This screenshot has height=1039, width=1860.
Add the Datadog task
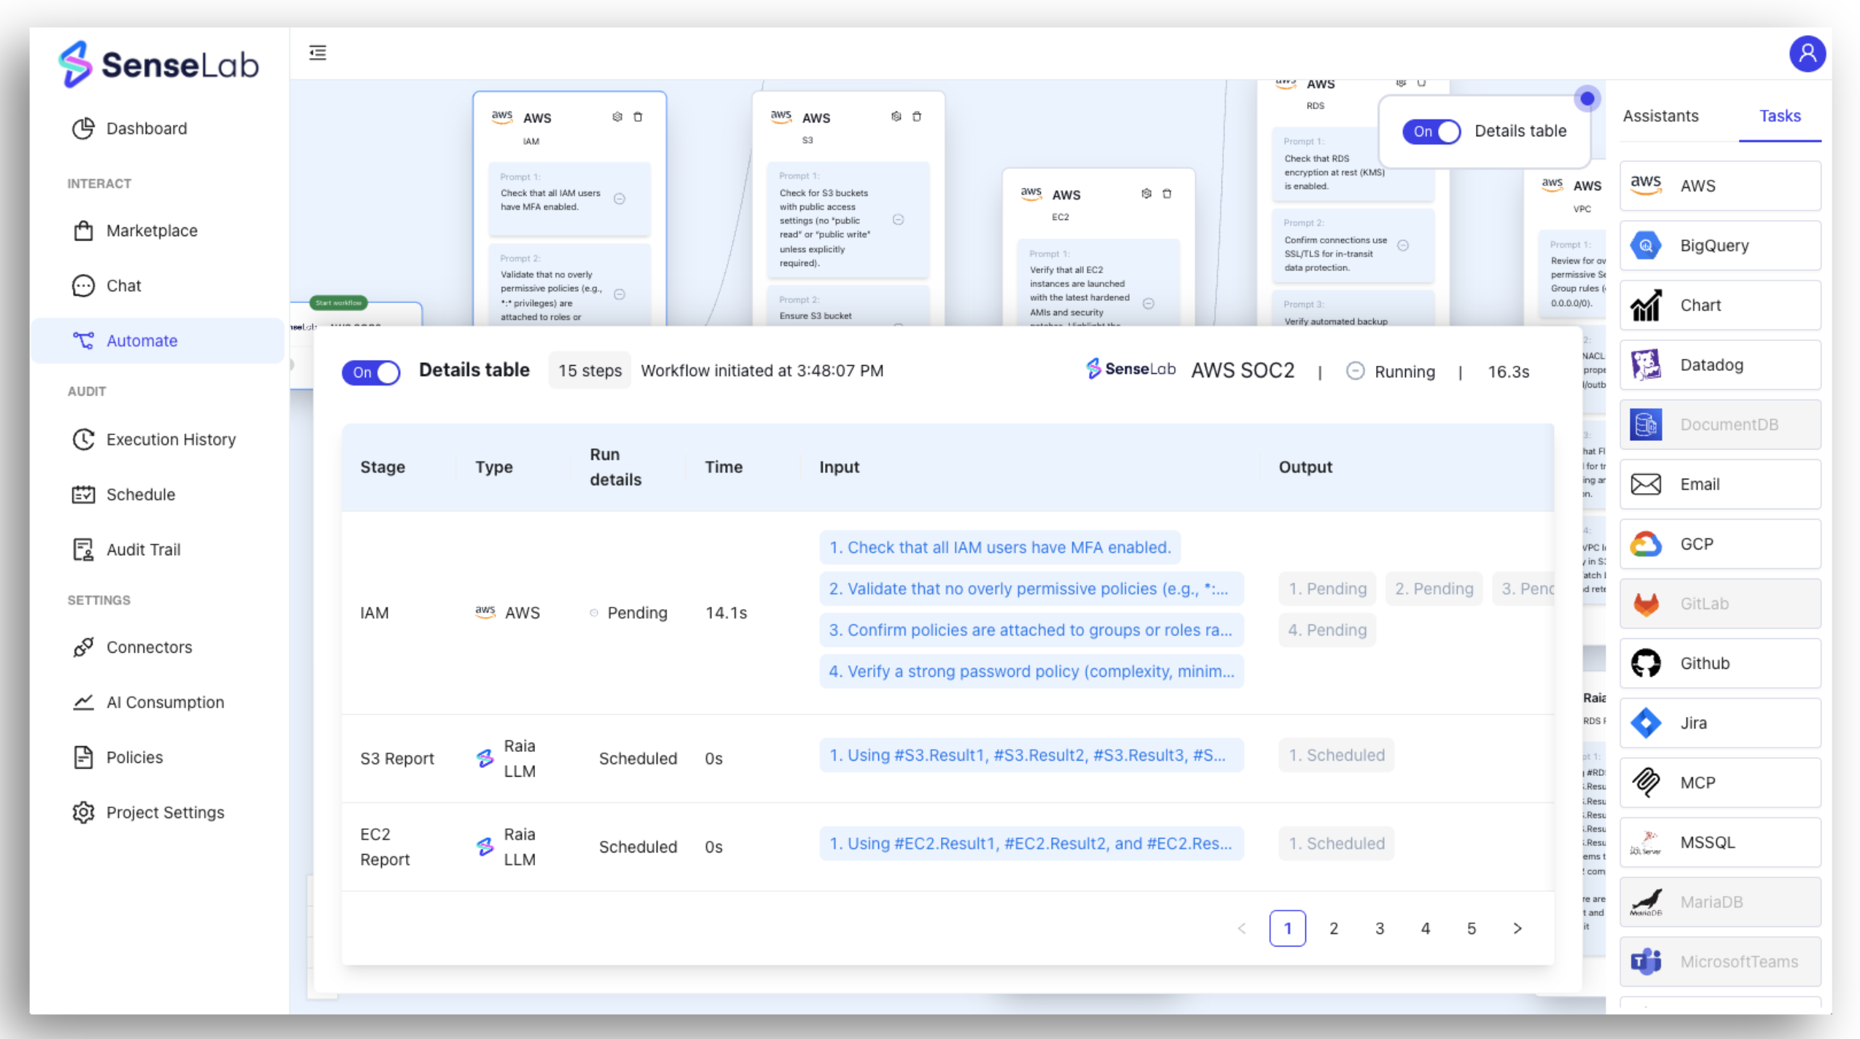1720,365
